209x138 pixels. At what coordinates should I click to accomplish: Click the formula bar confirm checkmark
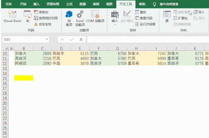(x=72, y=40)
